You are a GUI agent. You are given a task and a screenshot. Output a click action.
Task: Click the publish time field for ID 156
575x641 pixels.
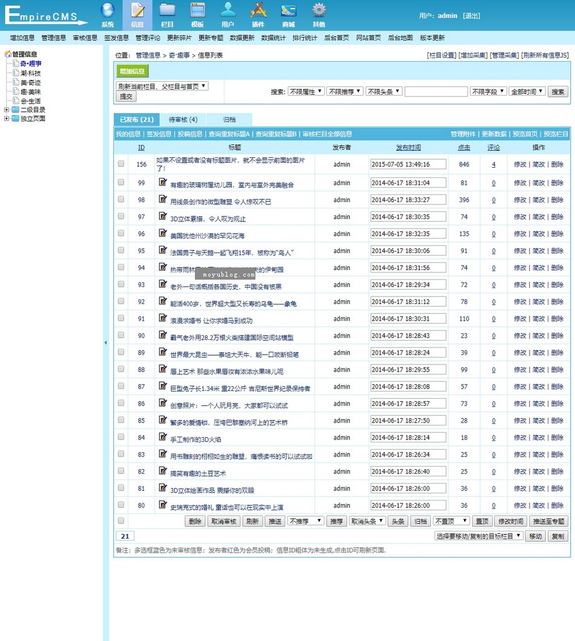pyautogui.click(x=408, y=165)
